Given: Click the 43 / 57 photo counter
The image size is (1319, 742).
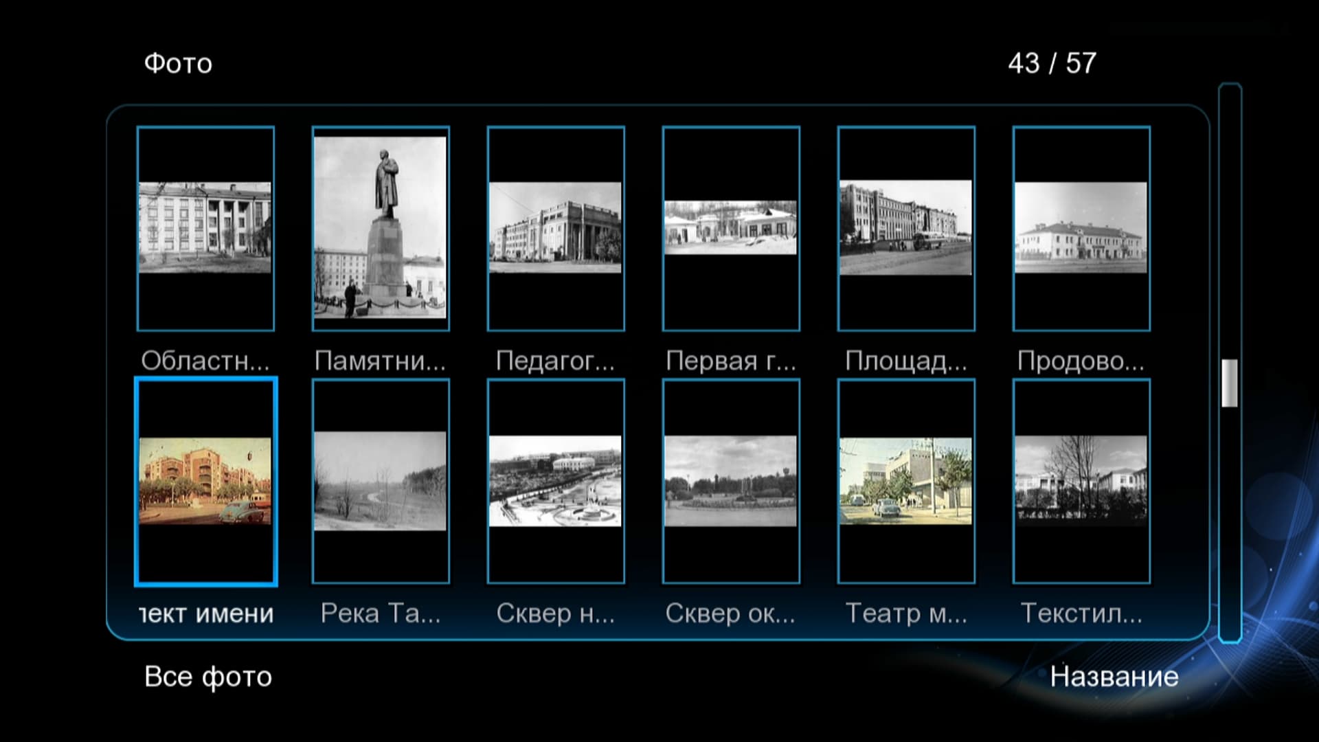Looking at the screenshot, I should click(1052, 63).
